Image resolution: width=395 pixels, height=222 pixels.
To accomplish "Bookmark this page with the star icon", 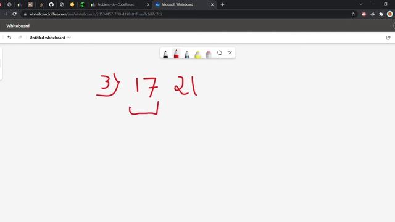I will pos(353,14).
